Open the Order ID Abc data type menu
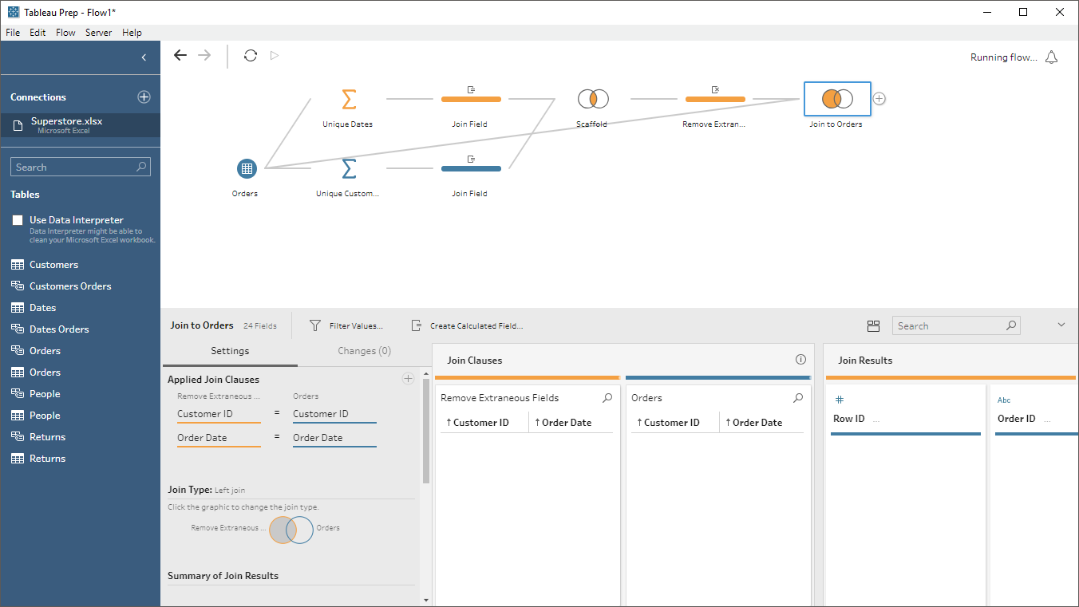The height and width of the screenshot is (607, 1079). pos(1004,400)
